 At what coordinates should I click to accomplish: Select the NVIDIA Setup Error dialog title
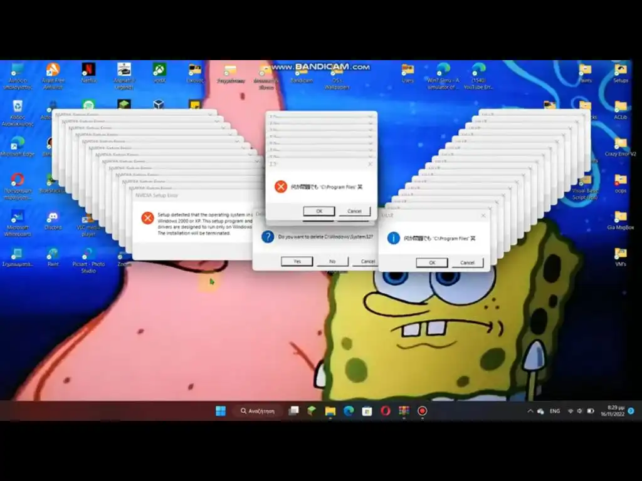click(x=157, y=195)
